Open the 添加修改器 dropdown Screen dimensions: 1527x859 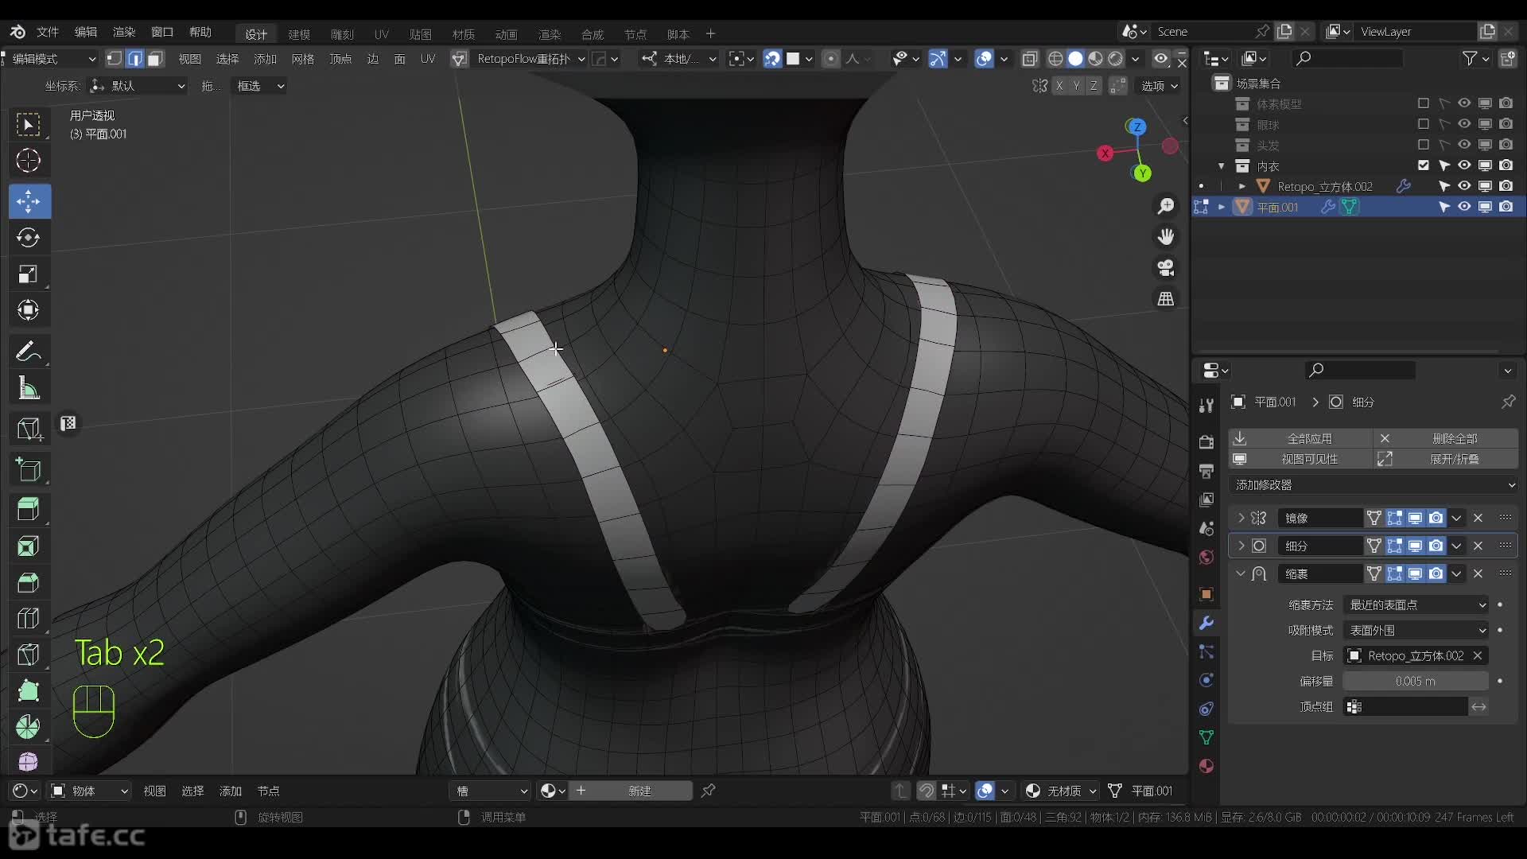pos(1374,485)
